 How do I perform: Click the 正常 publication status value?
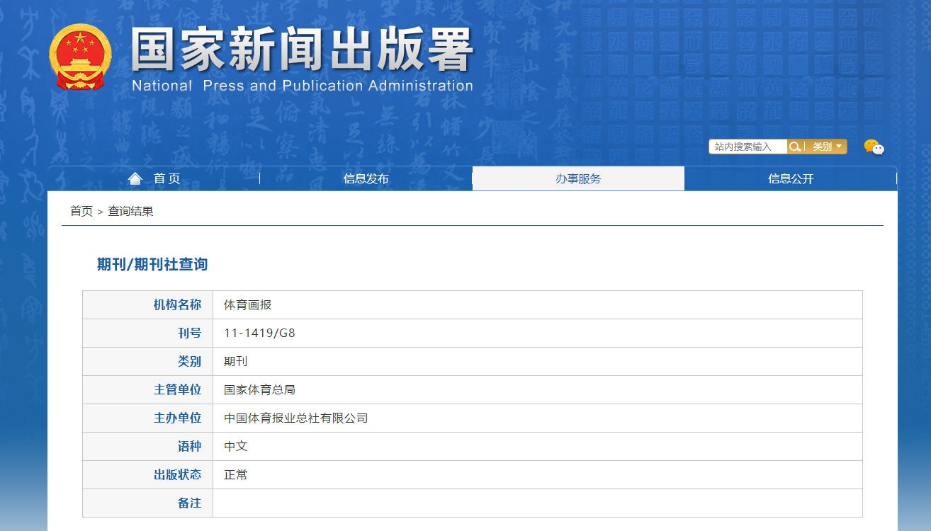[236, 475]
